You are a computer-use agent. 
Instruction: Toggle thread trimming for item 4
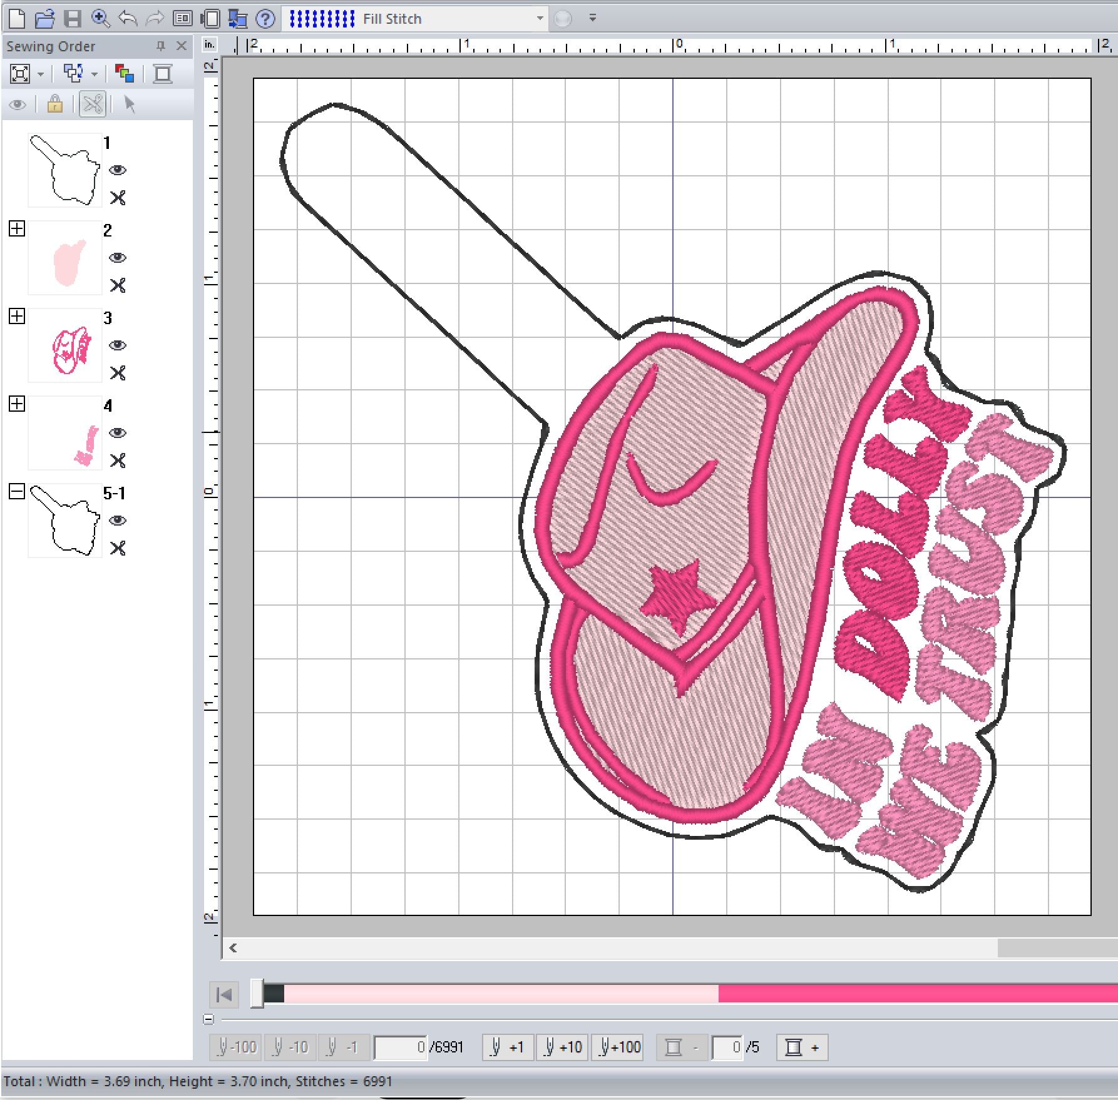coord(118,461)
